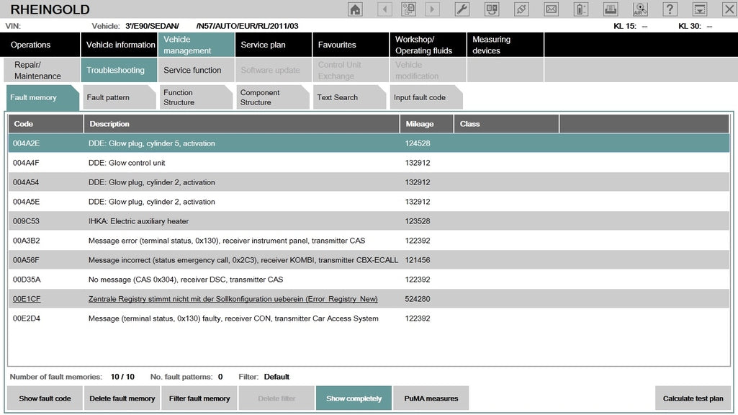Viewport: 738px width, 415px height.
Task: View battery voltage status icon
Action: (x=580, y=9)
